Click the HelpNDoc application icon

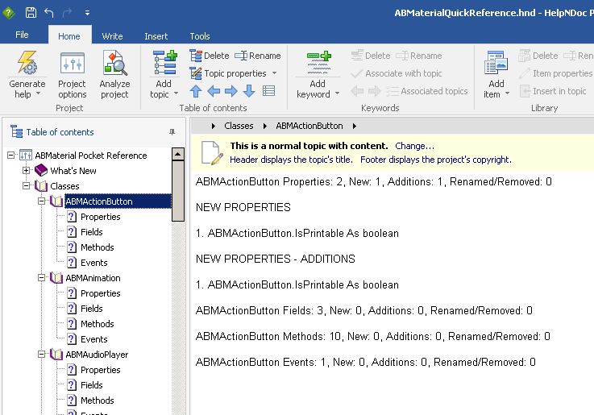pyautogui.click(x=9, y=13)
